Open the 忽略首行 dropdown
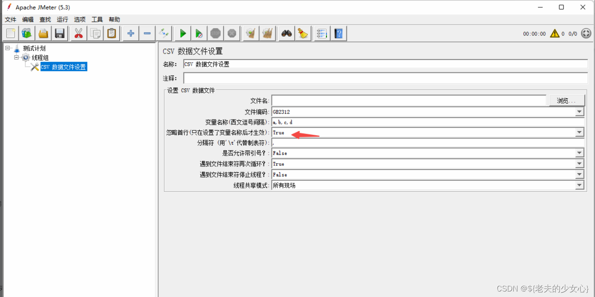The height and width of the screenshot is (297, 595). (x=579, y=133)
